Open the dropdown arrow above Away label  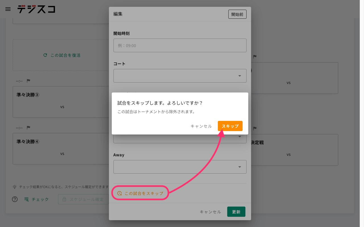point(239,137)
